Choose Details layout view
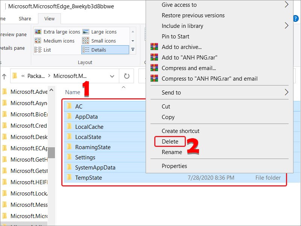 click(x=105, y=50)
